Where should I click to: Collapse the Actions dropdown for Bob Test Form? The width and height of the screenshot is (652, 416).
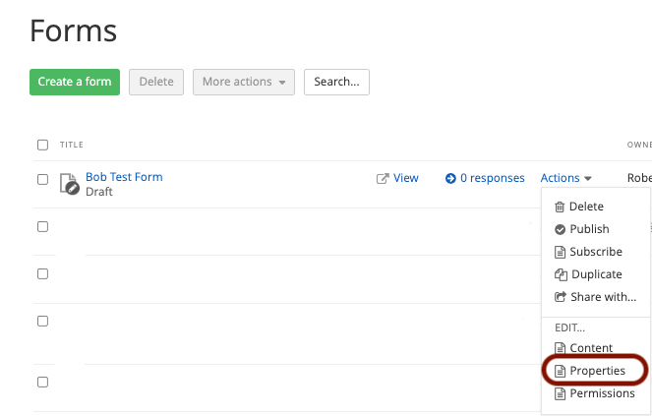(565, 178)
